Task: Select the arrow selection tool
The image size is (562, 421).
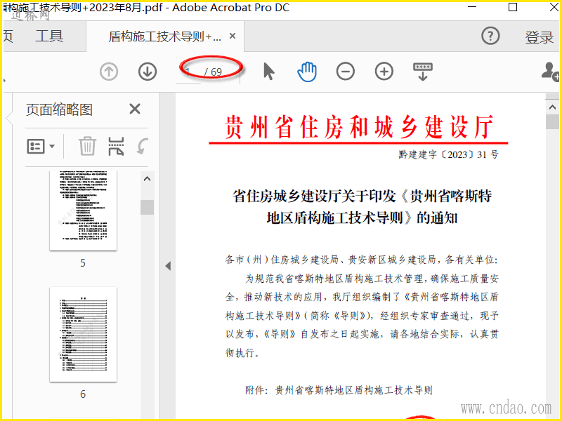Action: coord(269,72)
